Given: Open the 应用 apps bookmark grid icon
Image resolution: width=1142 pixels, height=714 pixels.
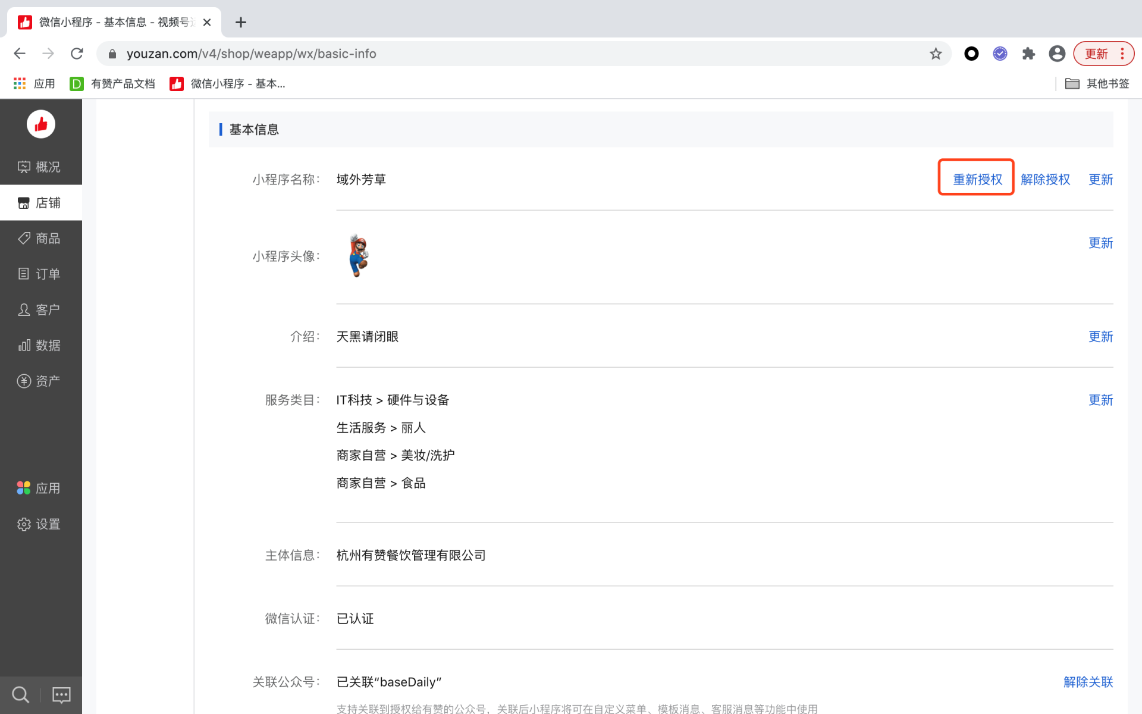Looking at the screenshot, I should (20, 84).
